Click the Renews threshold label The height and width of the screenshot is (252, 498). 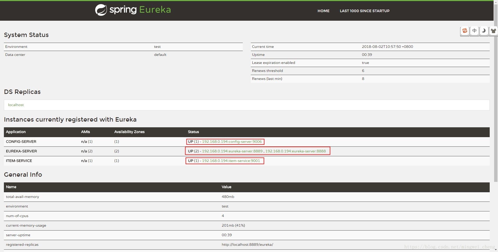(x=267, y=71)
